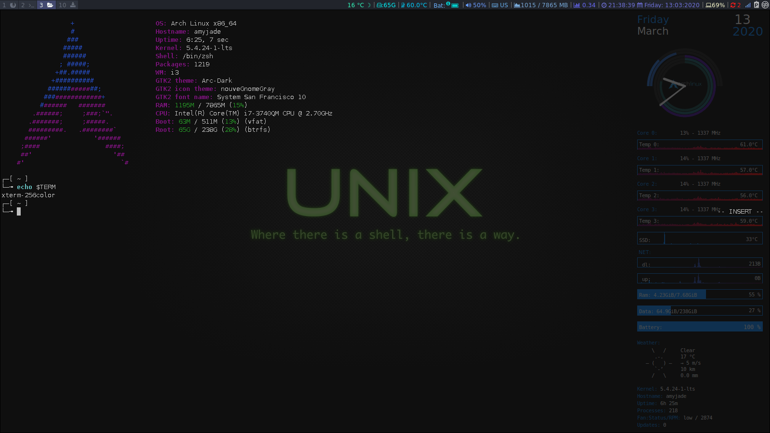
Task: Click the xterm-256color output line
Action: 28,195
